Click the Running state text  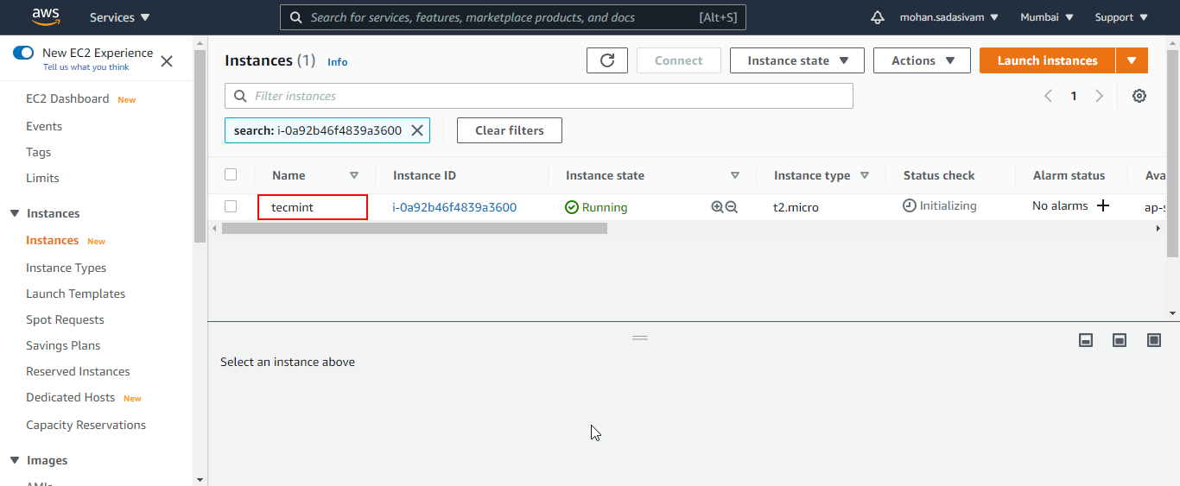point(605,207)
